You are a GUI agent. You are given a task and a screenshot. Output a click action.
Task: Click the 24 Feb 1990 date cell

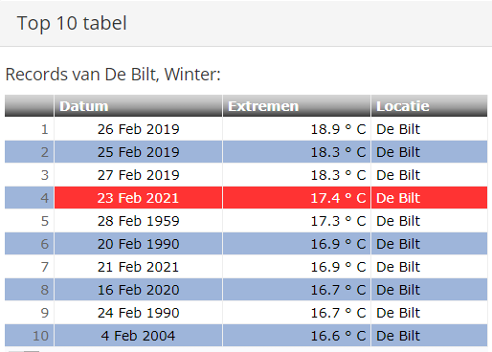coord(138,313)
